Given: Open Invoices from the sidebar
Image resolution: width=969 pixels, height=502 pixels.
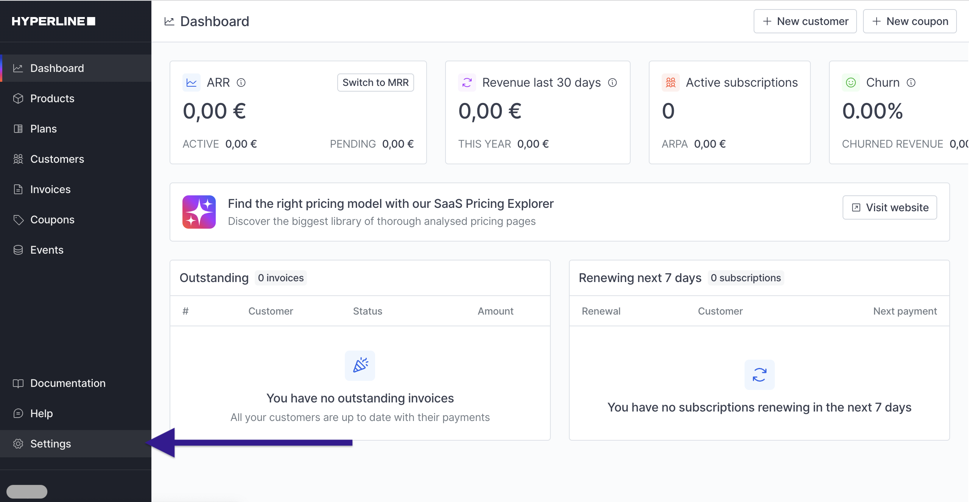Looking at the screenshot, I should click(x=50, y=189).
